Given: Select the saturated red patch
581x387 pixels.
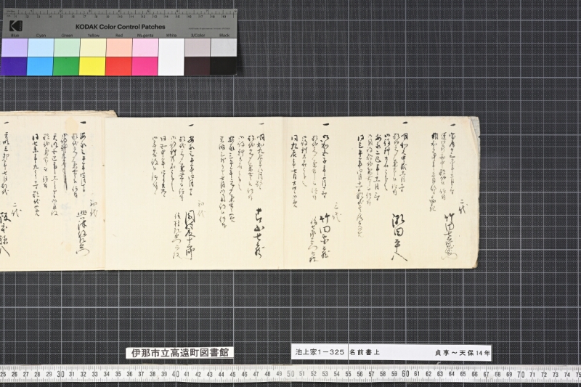Looking at the screenshot, I should (119, 66).
